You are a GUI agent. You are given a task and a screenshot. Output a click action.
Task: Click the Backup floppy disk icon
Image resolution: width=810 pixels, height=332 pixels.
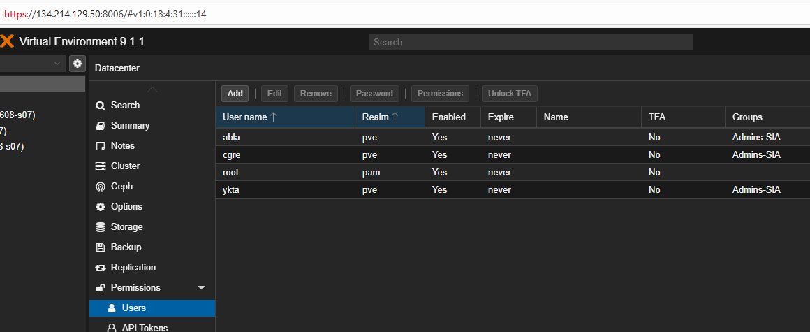point(100,247)
